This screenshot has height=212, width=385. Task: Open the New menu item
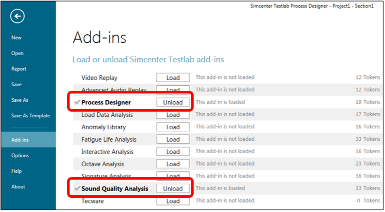(x=16, y=38)
